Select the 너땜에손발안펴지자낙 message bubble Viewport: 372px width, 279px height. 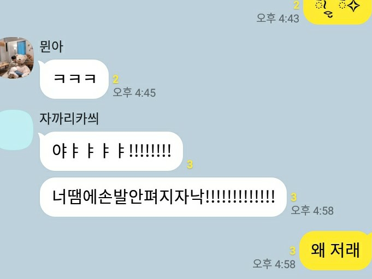[x=163, y=197]
